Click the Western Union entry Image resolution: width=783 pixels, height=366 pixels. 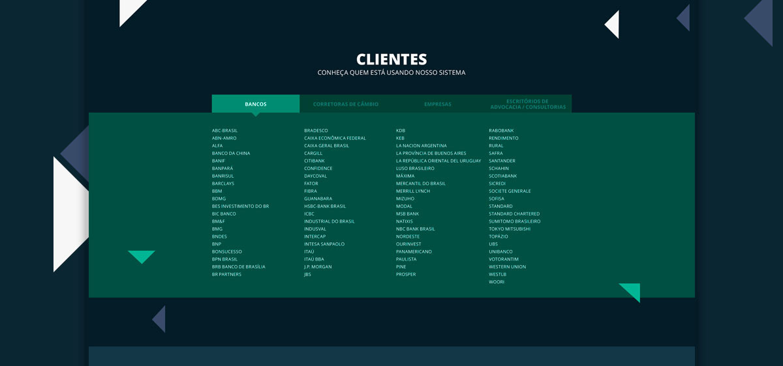click(507, 267)
